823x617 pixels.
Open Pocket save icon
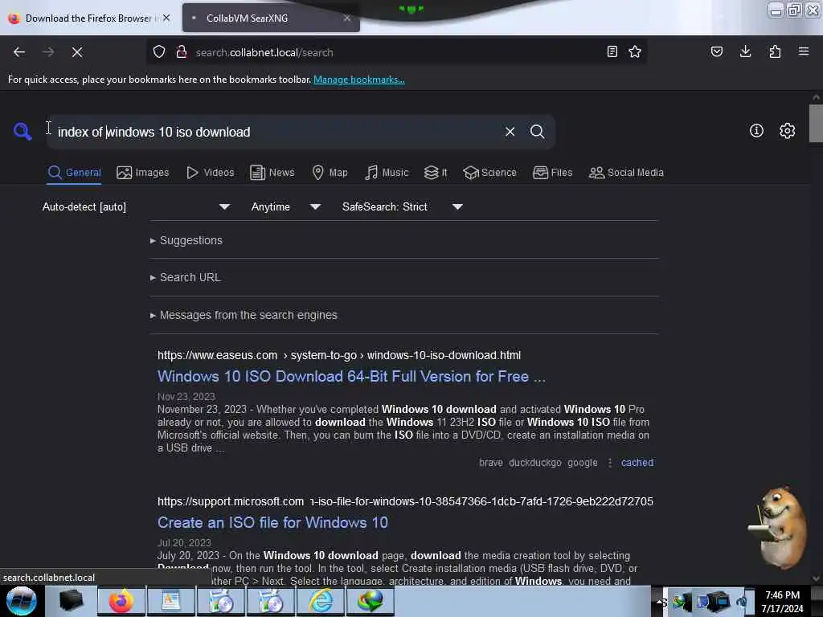pyautogui.click(x=716, y=51)
